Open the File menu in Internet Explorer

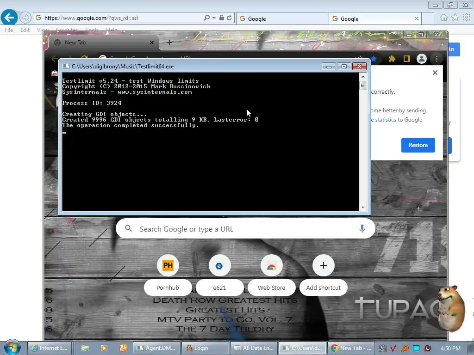[x=9, y=30]
